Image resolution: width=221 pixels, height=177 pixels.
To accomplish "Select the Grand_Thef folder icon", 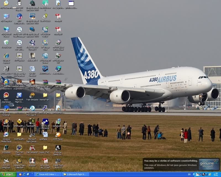I will tap(45, 149).
